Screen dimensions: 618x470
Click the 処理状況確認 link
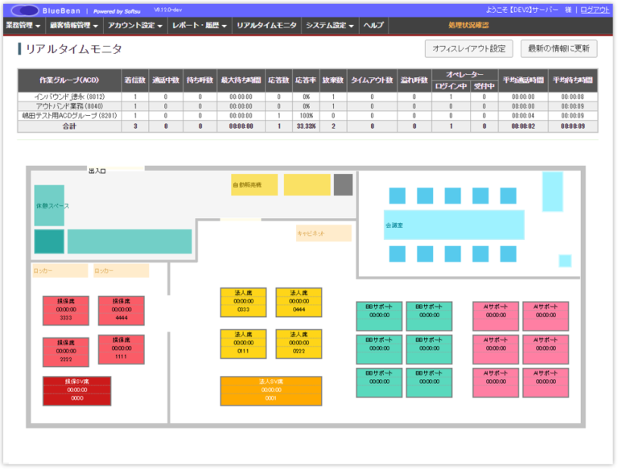click(468, 26)
